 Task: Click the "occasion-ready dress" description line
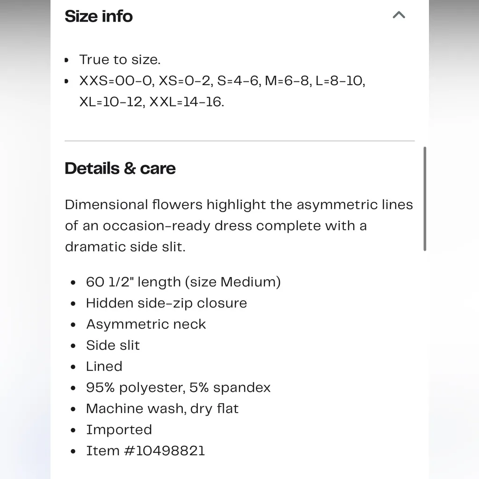click(216, 226)
